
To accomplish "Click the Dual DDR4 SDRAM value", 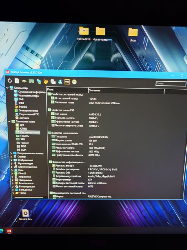I will point(98,137).
